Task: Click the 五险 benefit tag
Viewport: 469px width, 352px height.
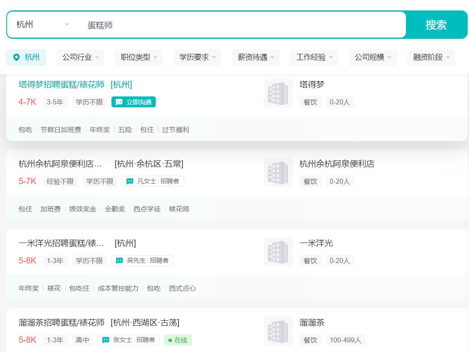Action: (125, 129)
